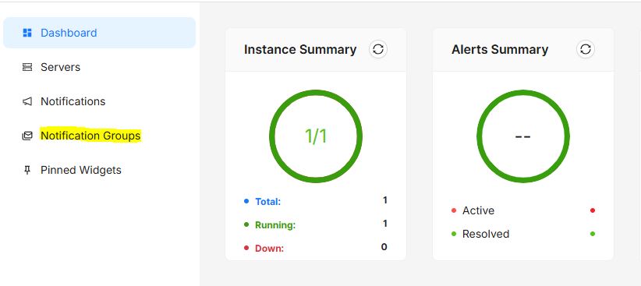This screenshot has height=286, width=641.
Task: Click the Notification Groups envelope icon
Action: (x=27, y=136)
